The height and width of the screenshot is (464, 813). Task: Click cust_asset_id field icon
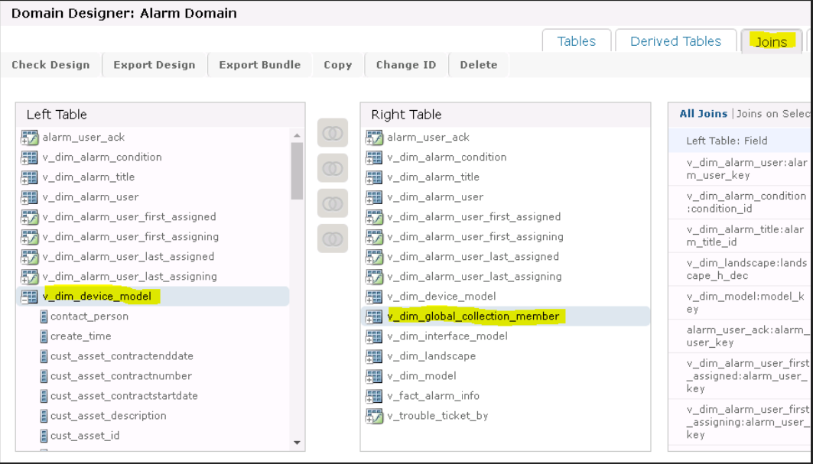(x=44, y=436)
